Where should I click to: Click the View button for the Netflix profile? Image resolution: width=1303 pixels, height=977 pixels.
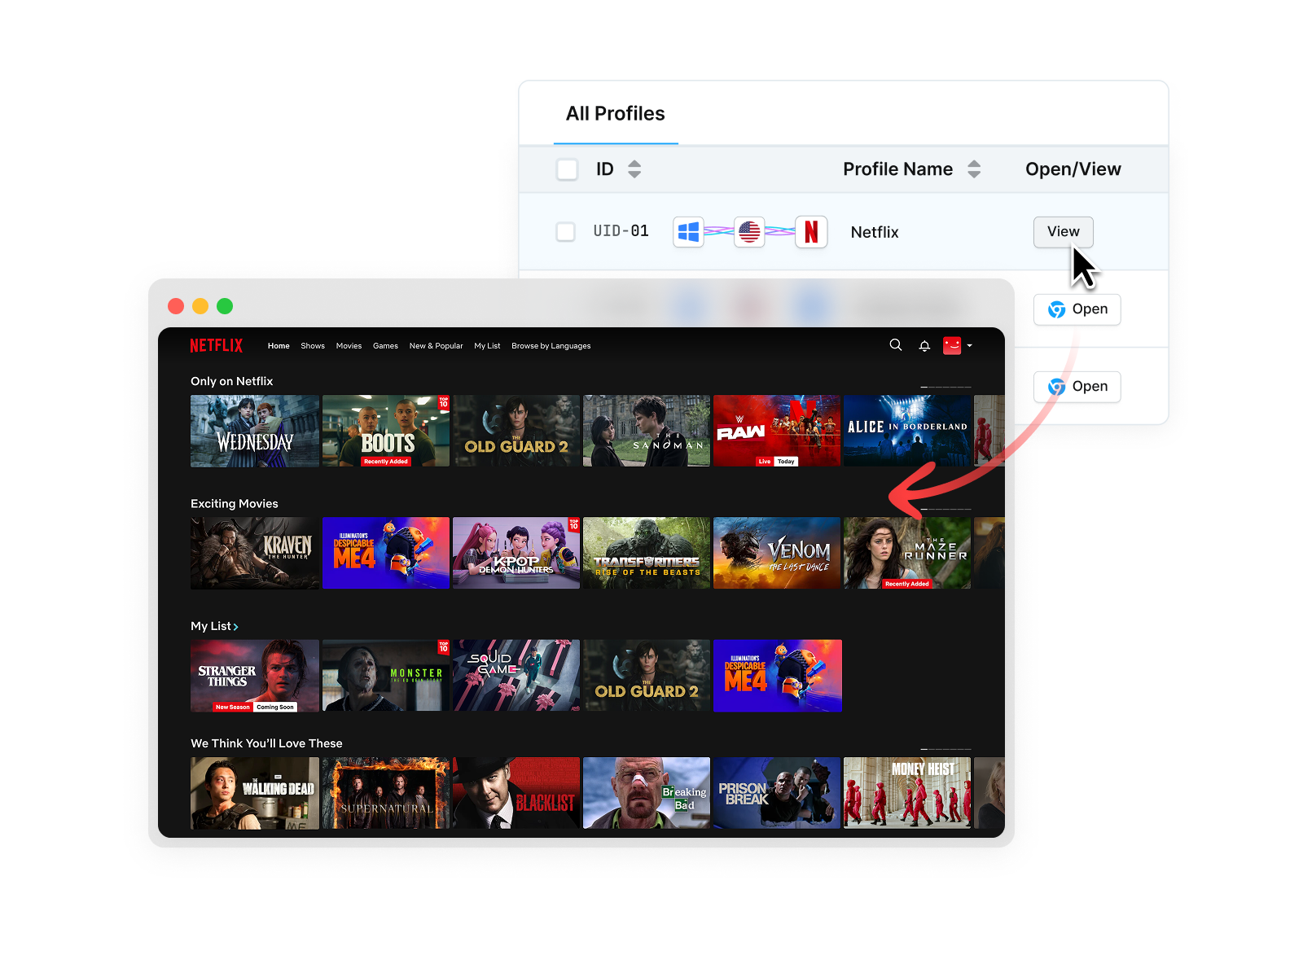point(1063,232)
